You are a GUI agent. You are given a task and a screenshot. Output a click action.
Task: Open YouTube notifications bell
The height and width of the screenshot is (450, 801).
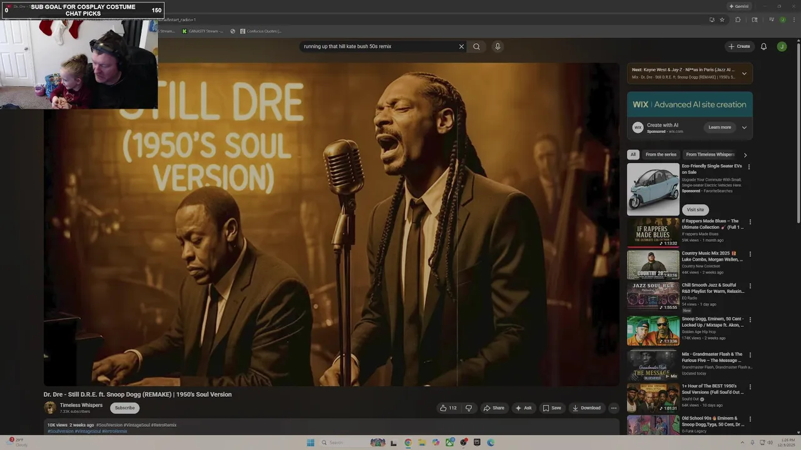[763, 46]
